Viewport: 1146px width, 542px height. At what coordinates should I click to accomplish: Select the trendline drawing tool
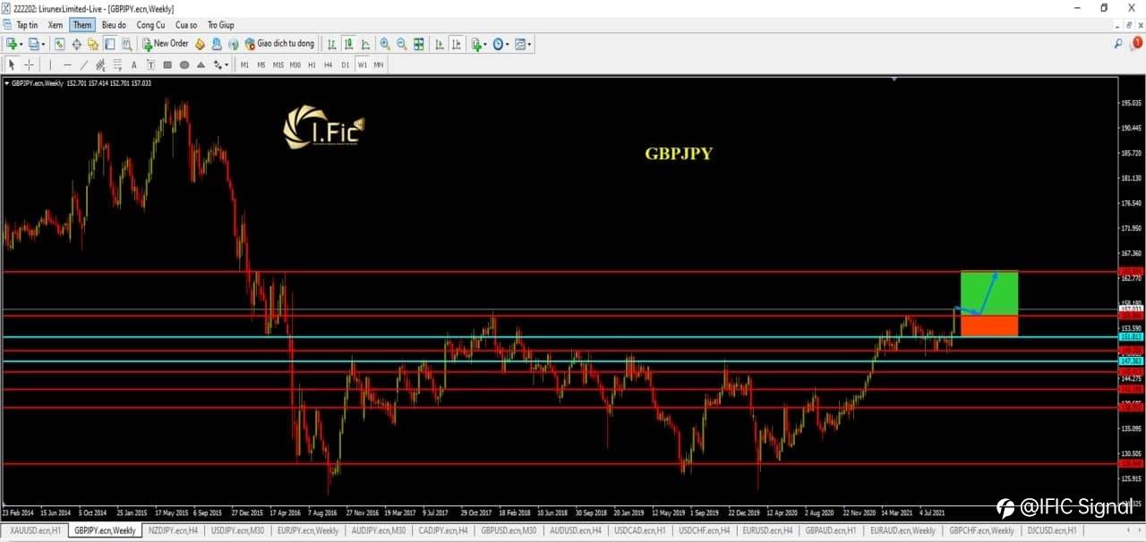click(x=84, y=64)
